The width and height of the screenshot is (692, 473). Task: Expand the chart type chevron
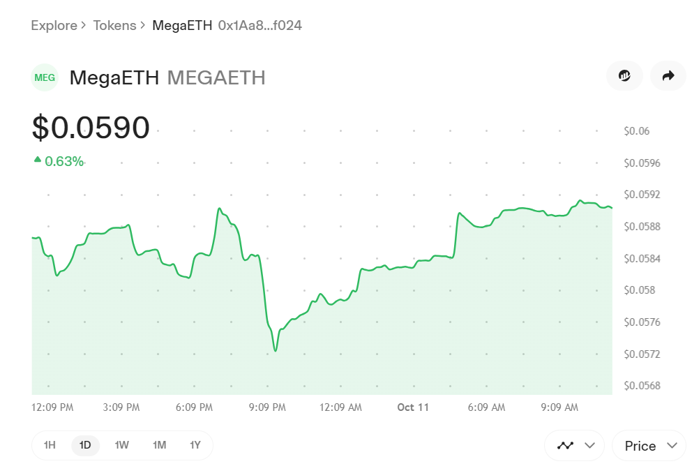pos(590,445)
